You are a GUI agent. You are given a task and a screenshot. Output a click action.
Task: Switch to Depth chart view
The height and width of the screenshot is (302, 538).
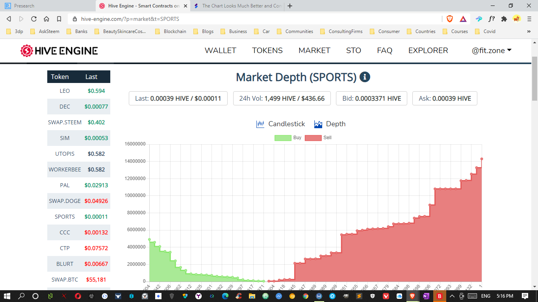[330, 124]
